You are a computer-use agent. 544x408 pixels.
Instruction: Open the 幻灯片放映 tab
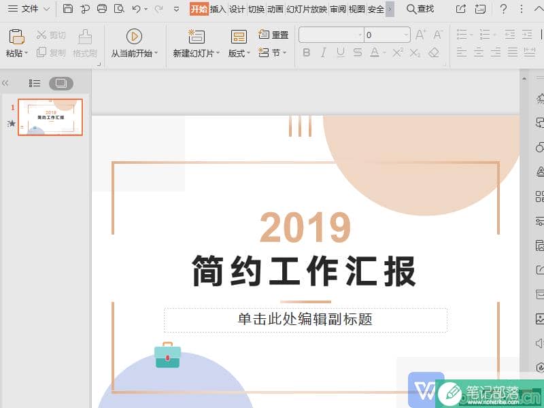(307, 9)
